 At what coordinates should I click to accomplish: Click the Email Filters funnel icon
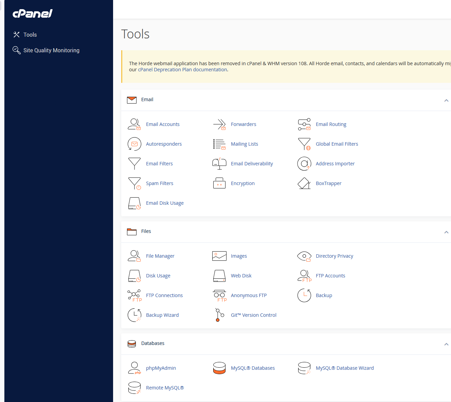[x=134, y=164]
